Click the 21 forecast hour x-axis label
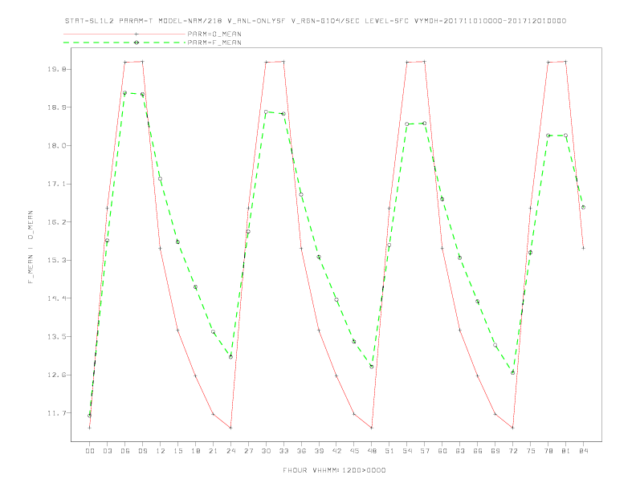 pyautogui.click(x=213, y=451)
